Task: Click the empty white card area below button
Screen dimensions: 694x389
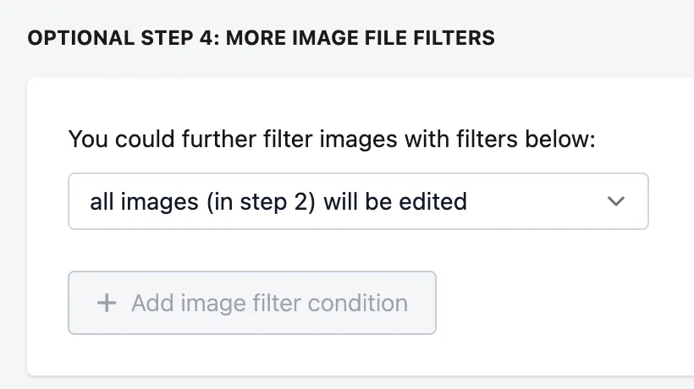Action: point(354,355)
